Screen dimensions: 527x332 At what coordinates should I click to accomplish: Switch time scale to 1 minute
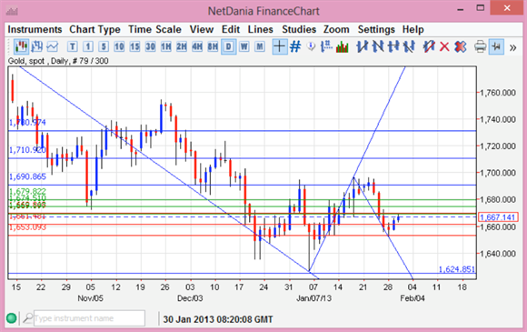pos(88,46)
